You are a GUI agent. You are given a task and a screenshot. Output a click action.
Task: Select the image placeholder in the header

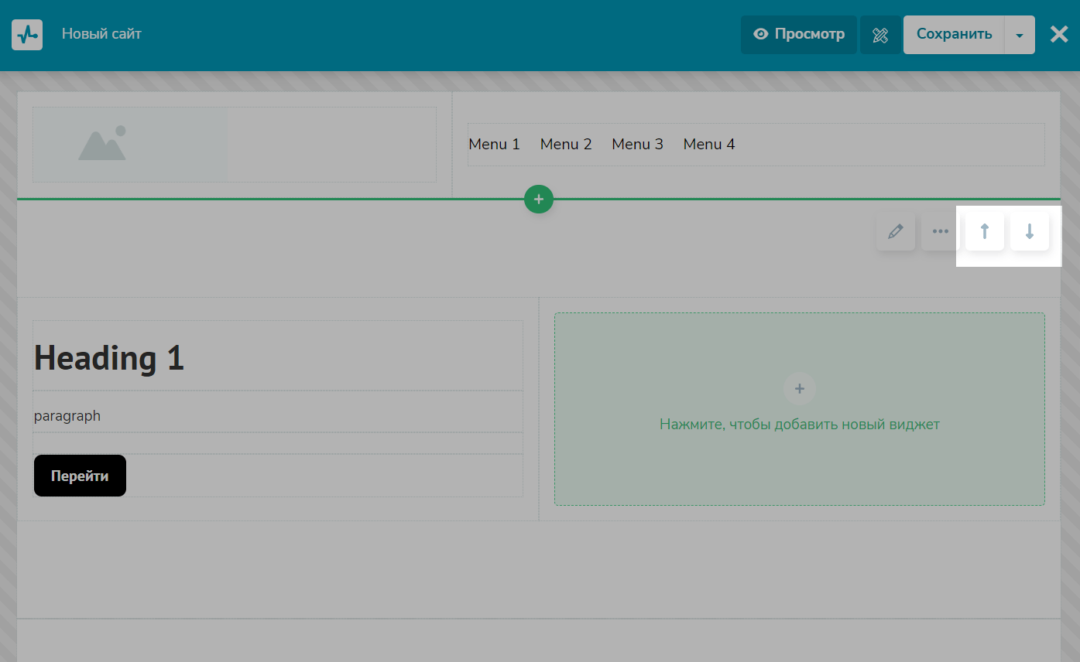click(x=130, y=145)
